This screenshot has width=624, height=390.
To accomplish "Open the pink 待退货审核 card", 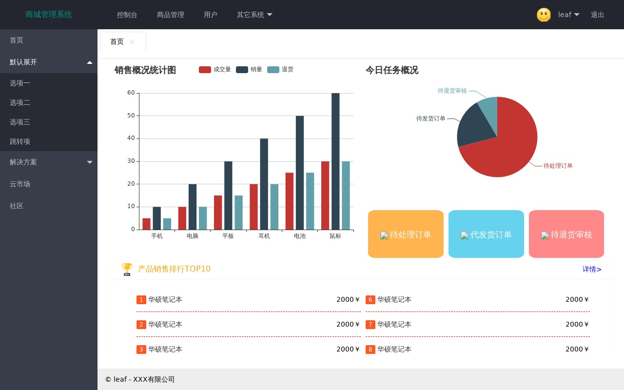I will [566, 234].
